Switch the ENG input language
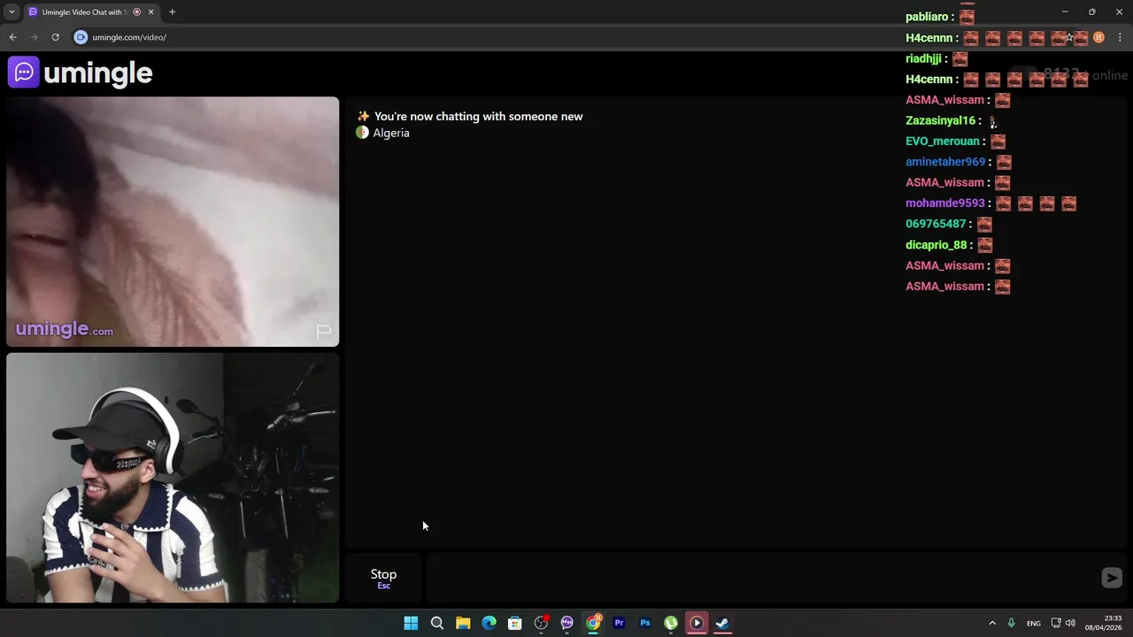This screenshot has height=637, width=1133. (1033, 623)
